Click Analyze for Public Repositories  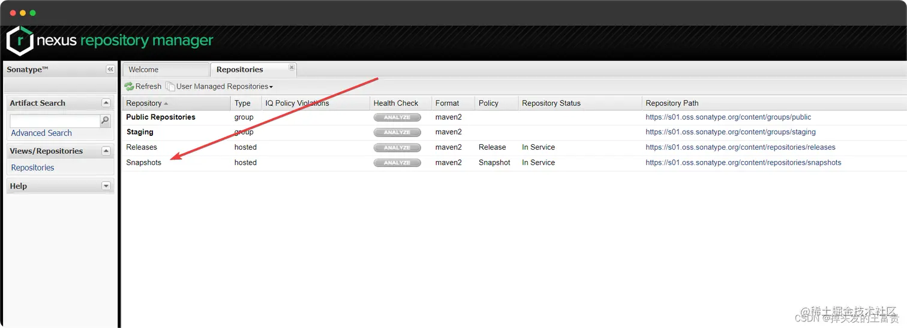(x=397, y=117)
